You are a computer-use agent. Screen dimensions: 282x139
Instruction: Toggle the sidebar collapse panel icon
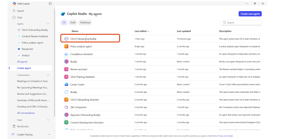[x=50, y=4]
